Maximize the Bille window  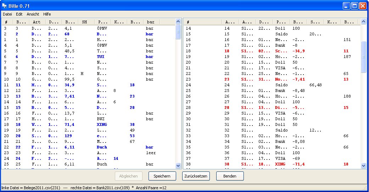tap(354, 6)
